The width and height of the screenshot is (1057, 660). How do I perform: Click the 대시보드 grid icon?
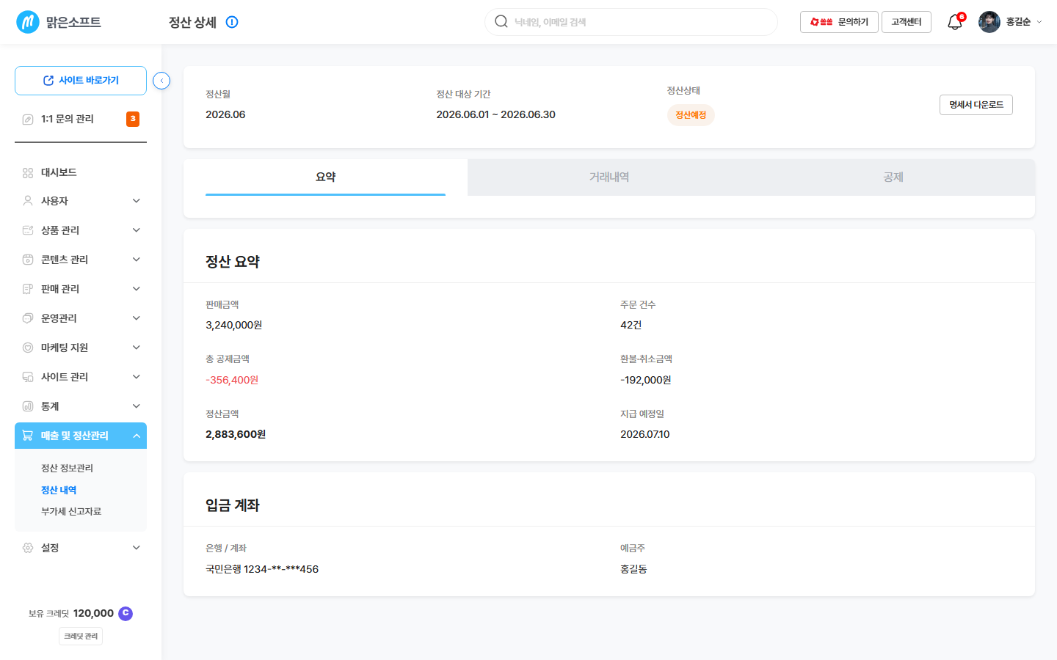[28, 173]
